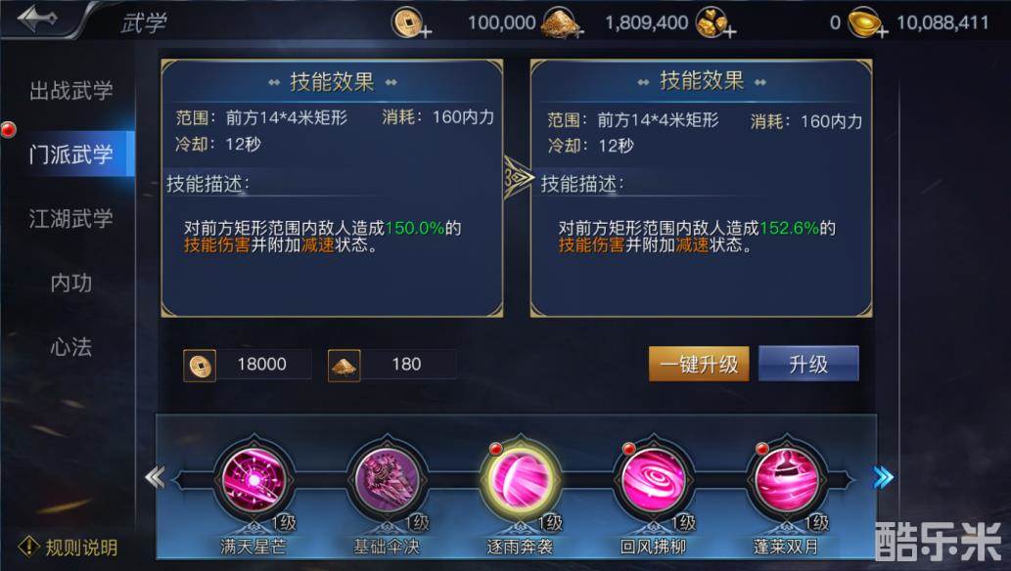This screenshot has height=571, width=1011.
Task: Open the 出战武学 tab
Action: click(x=70, y=91)
